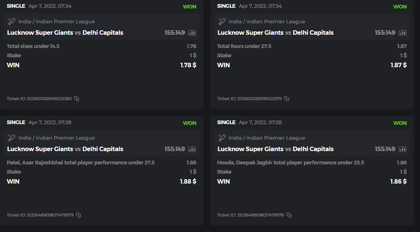Viewport: 420px width, 232px height.
Task: Click cricket sport icon in total fours card
Action: [x=222, y=21]
